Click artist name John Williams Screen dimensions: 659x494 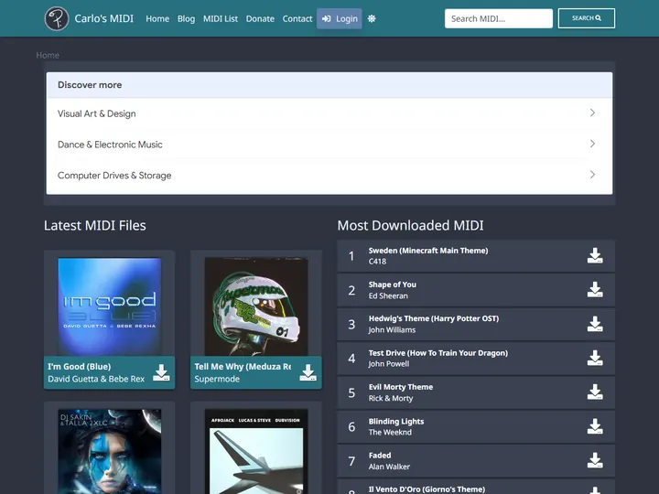click(392, 329)
